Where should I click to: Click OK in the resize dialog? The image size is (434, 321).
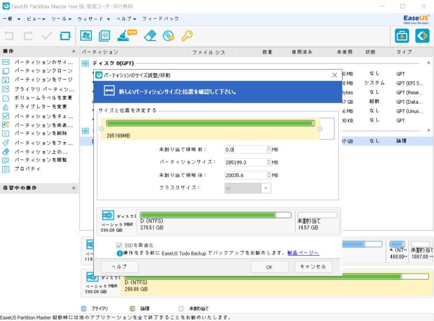270,267
